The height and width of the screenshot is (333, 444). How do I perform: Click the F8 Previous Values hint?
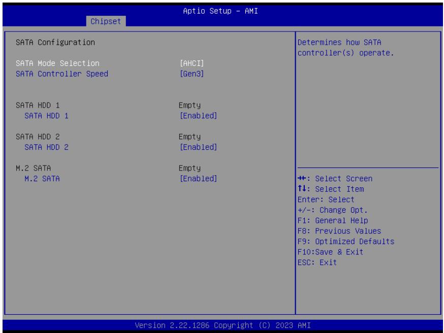[x=339, y=230]
